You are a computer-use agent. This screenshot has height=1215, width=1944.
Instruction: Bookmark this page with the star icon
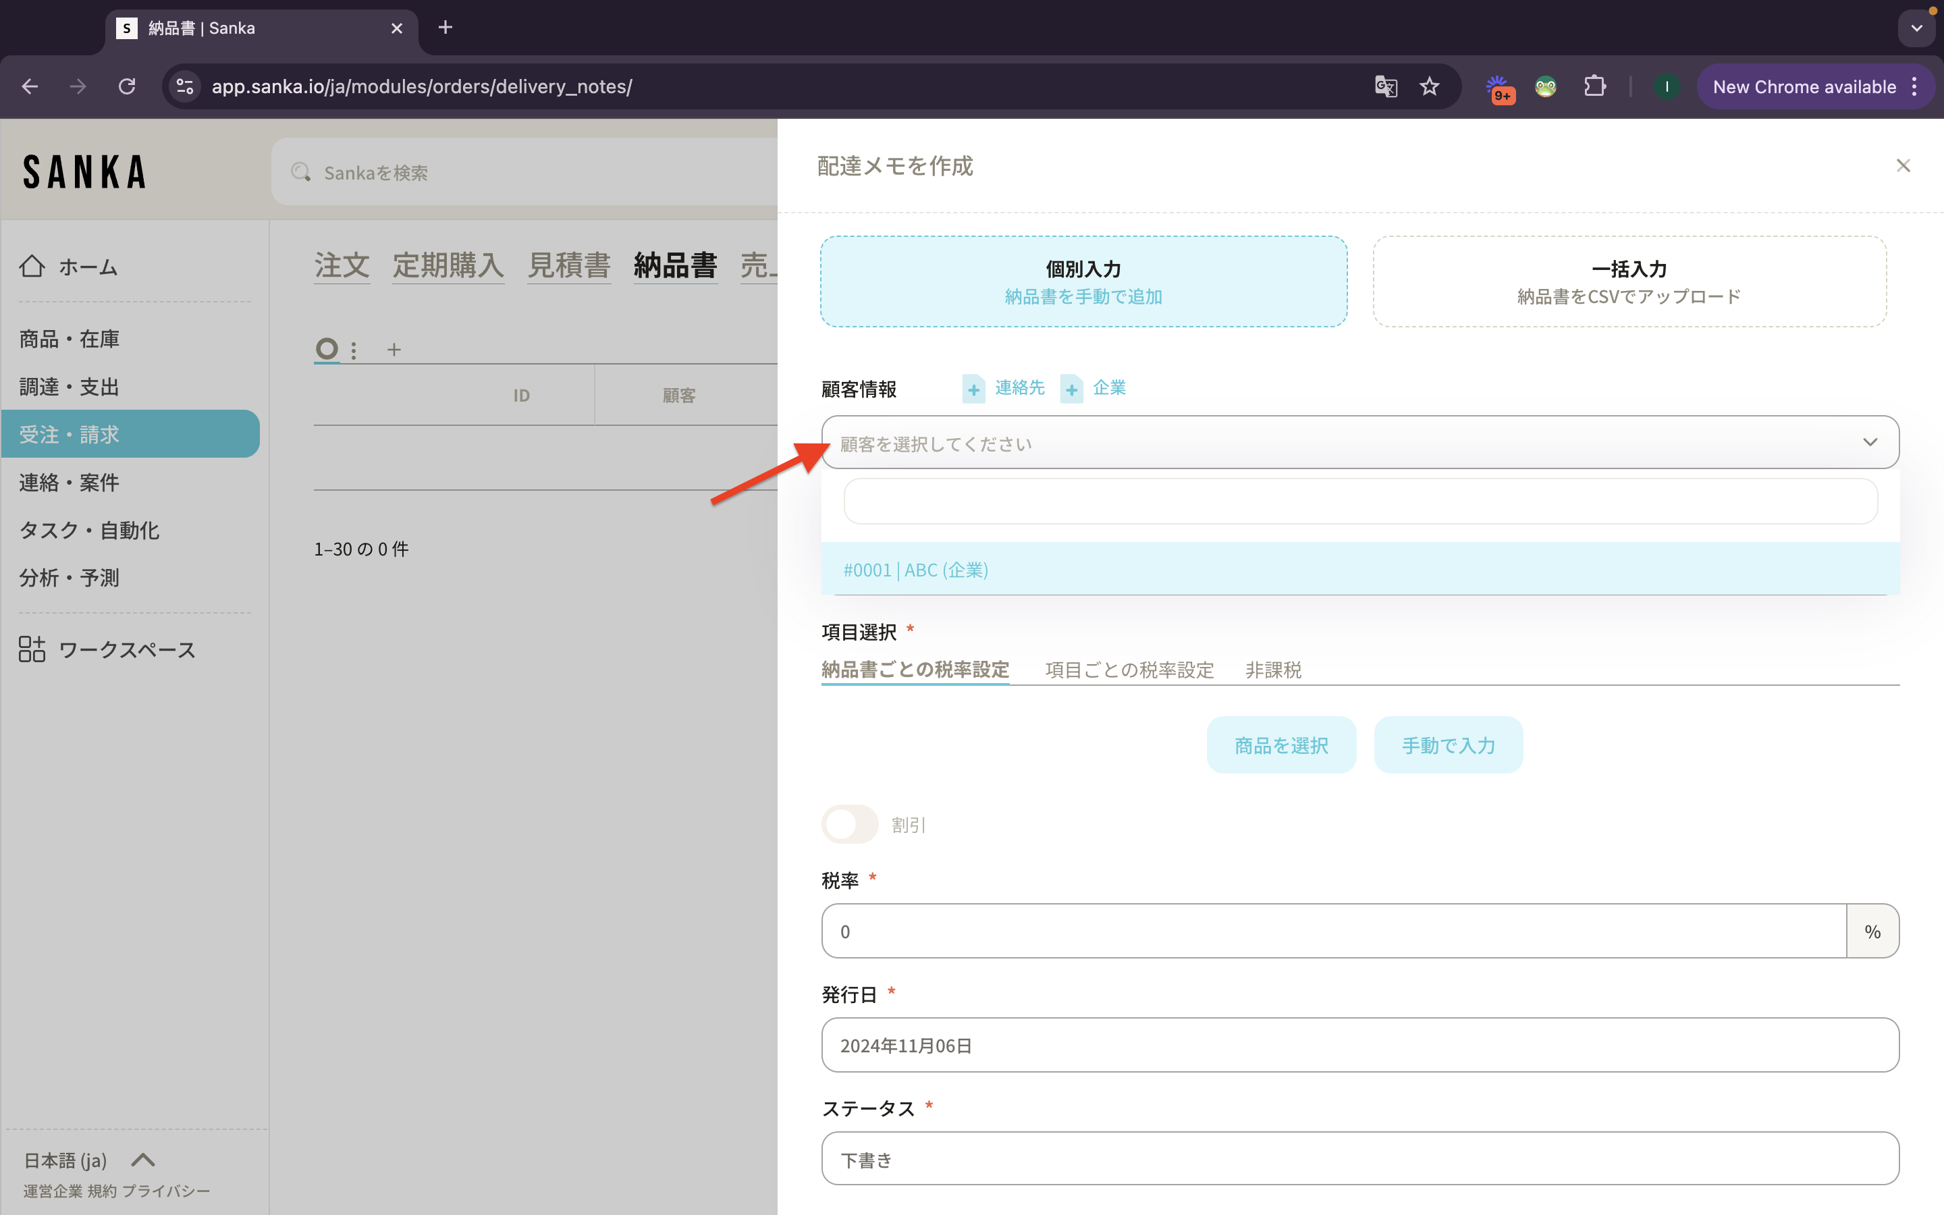click(1429, 87)
